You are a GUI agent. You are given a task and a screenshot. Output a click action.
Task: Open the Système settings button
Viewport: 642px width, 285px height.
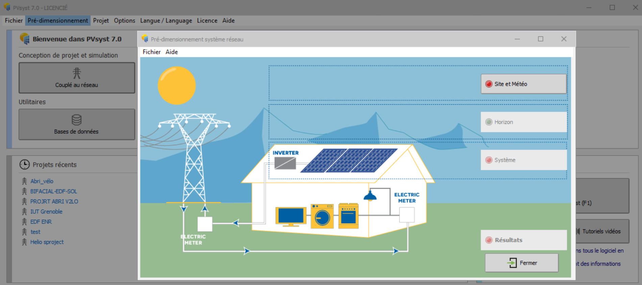524,160
